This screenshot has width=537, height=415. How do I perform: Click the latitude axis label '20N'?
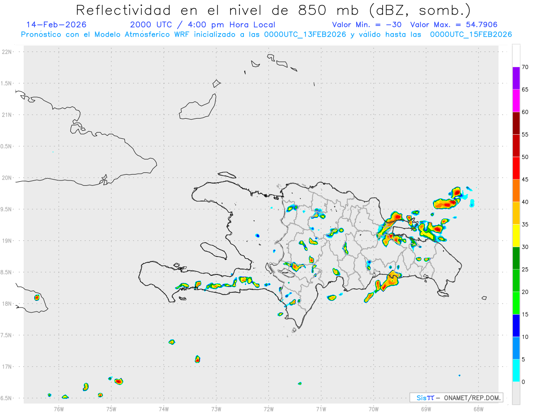point(7,178)
